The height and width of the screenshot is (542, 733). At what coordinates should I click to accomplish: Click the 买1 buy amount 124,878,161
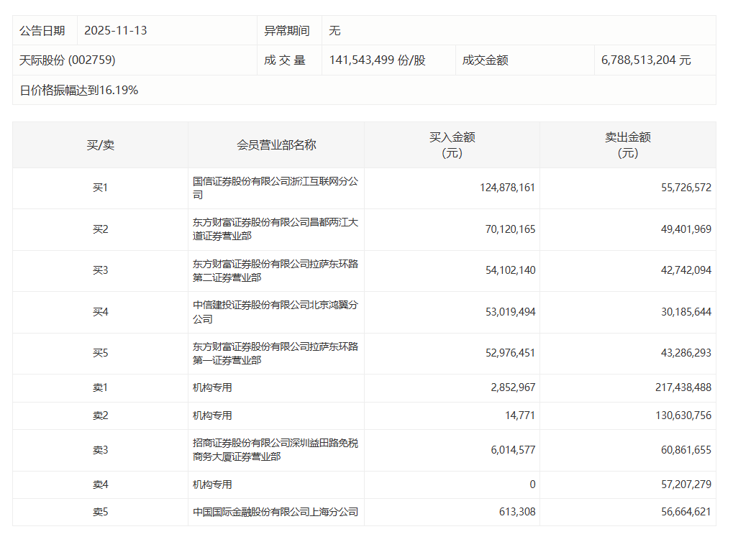coord(507,188)
